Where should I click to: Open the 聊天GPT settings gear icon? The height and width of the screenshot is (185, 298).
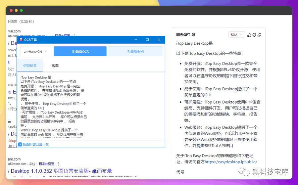193,34
